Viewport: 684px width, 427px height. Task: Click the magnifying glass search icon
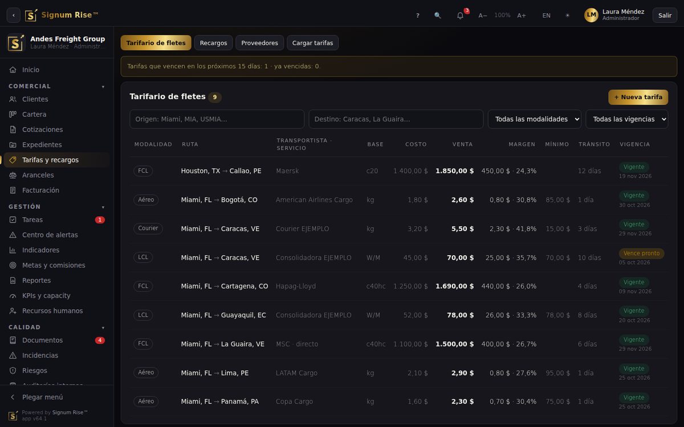tap(438, 15)
